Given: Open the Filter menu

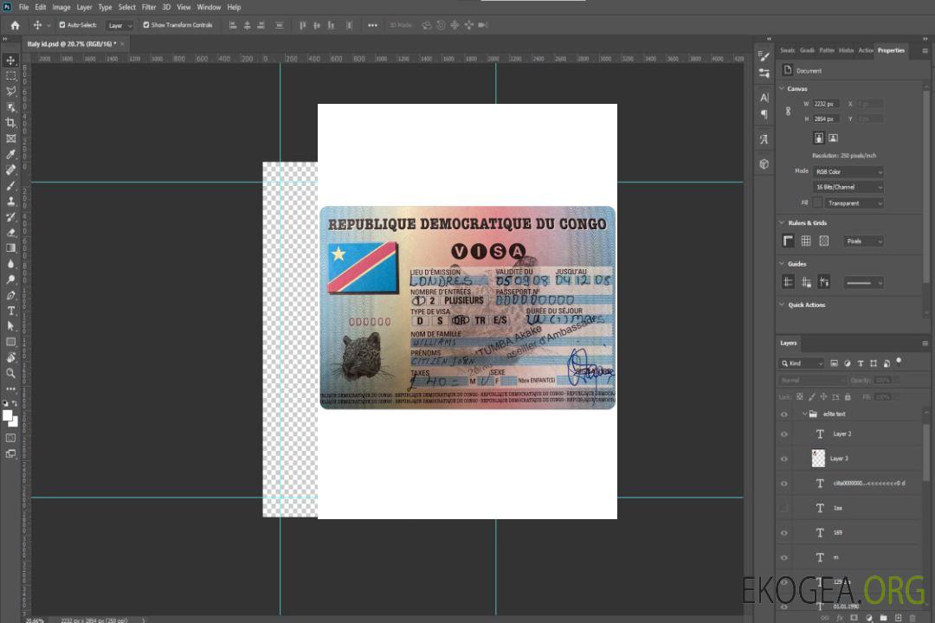Looking at the screenshot, I should pyautogui.click(x=149, y=7).
